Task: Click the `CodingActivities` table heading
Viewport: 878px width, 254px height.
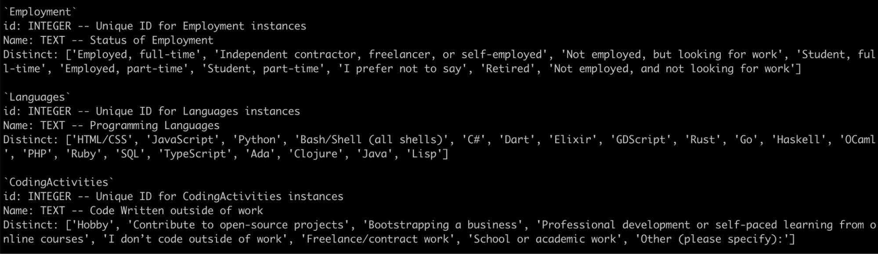Action: point(58,182)
